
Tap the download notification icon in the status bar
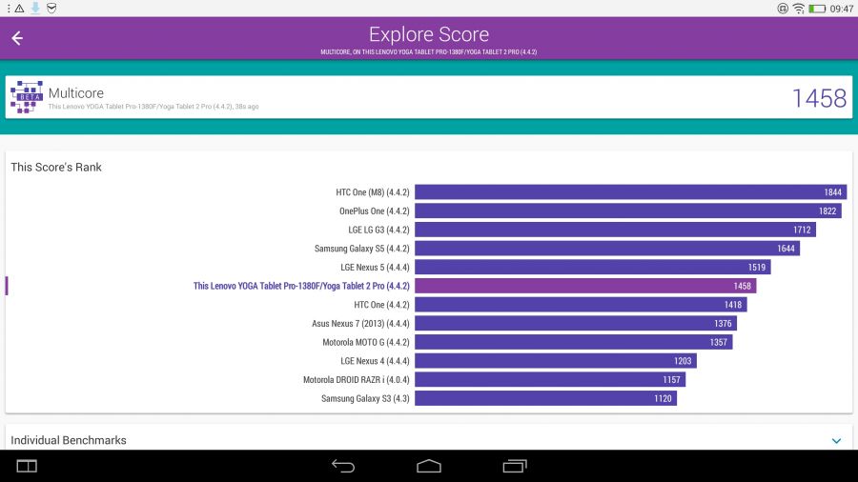coord(35,9)
